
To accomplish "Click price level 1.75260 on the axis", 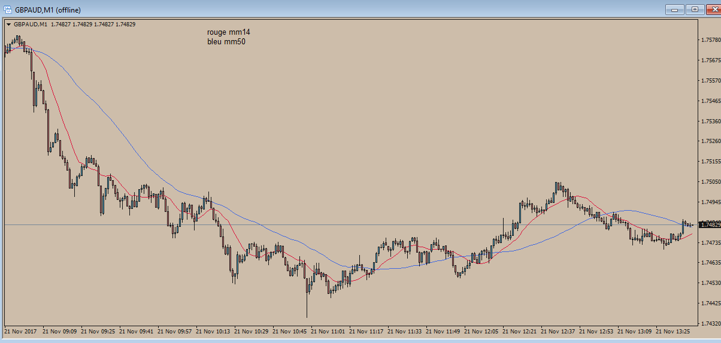I will [x=710, y=142].
